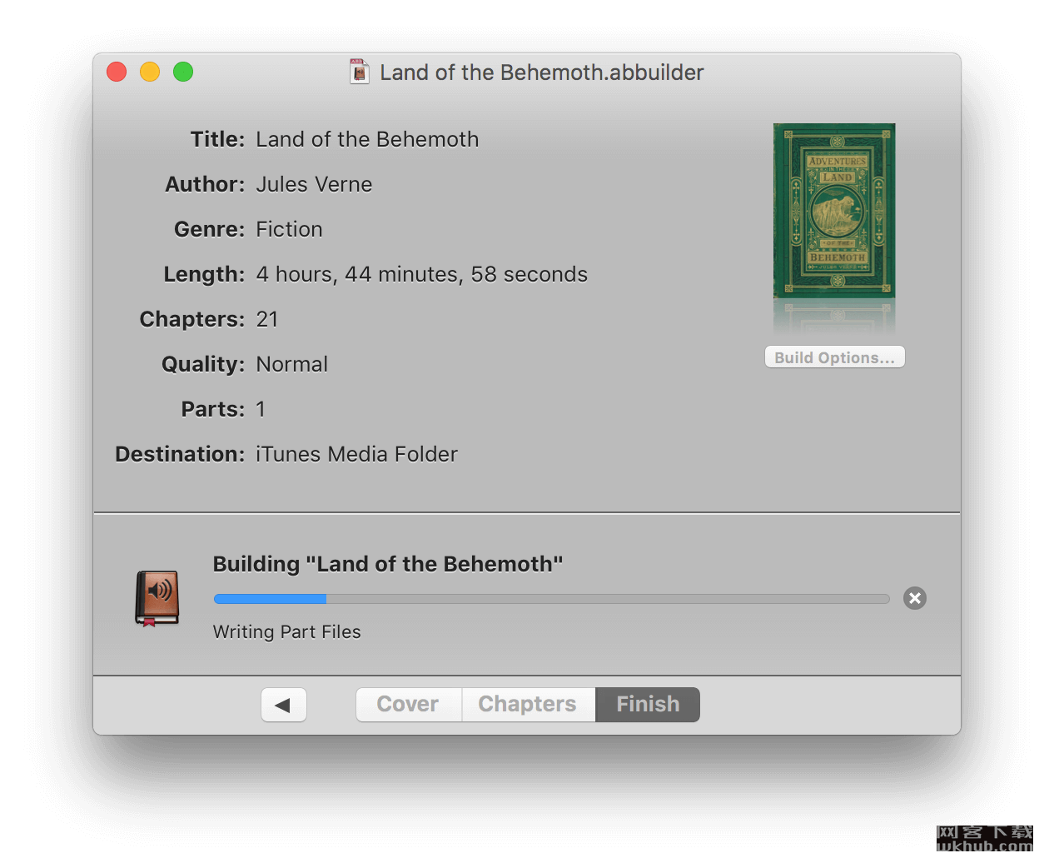Go back with the left arrow button
Screen dimensions: 1054x868
pyautogui.click(x=284, y=705)
